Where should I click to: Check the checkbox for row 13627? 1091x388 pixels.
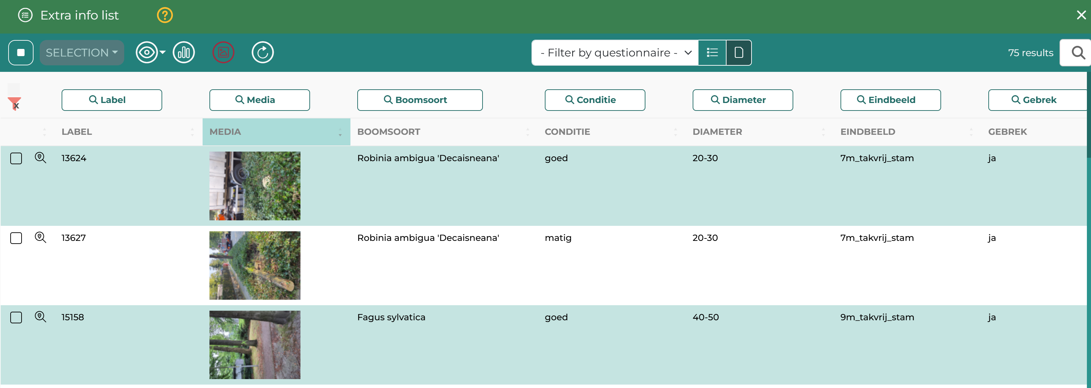16,238
